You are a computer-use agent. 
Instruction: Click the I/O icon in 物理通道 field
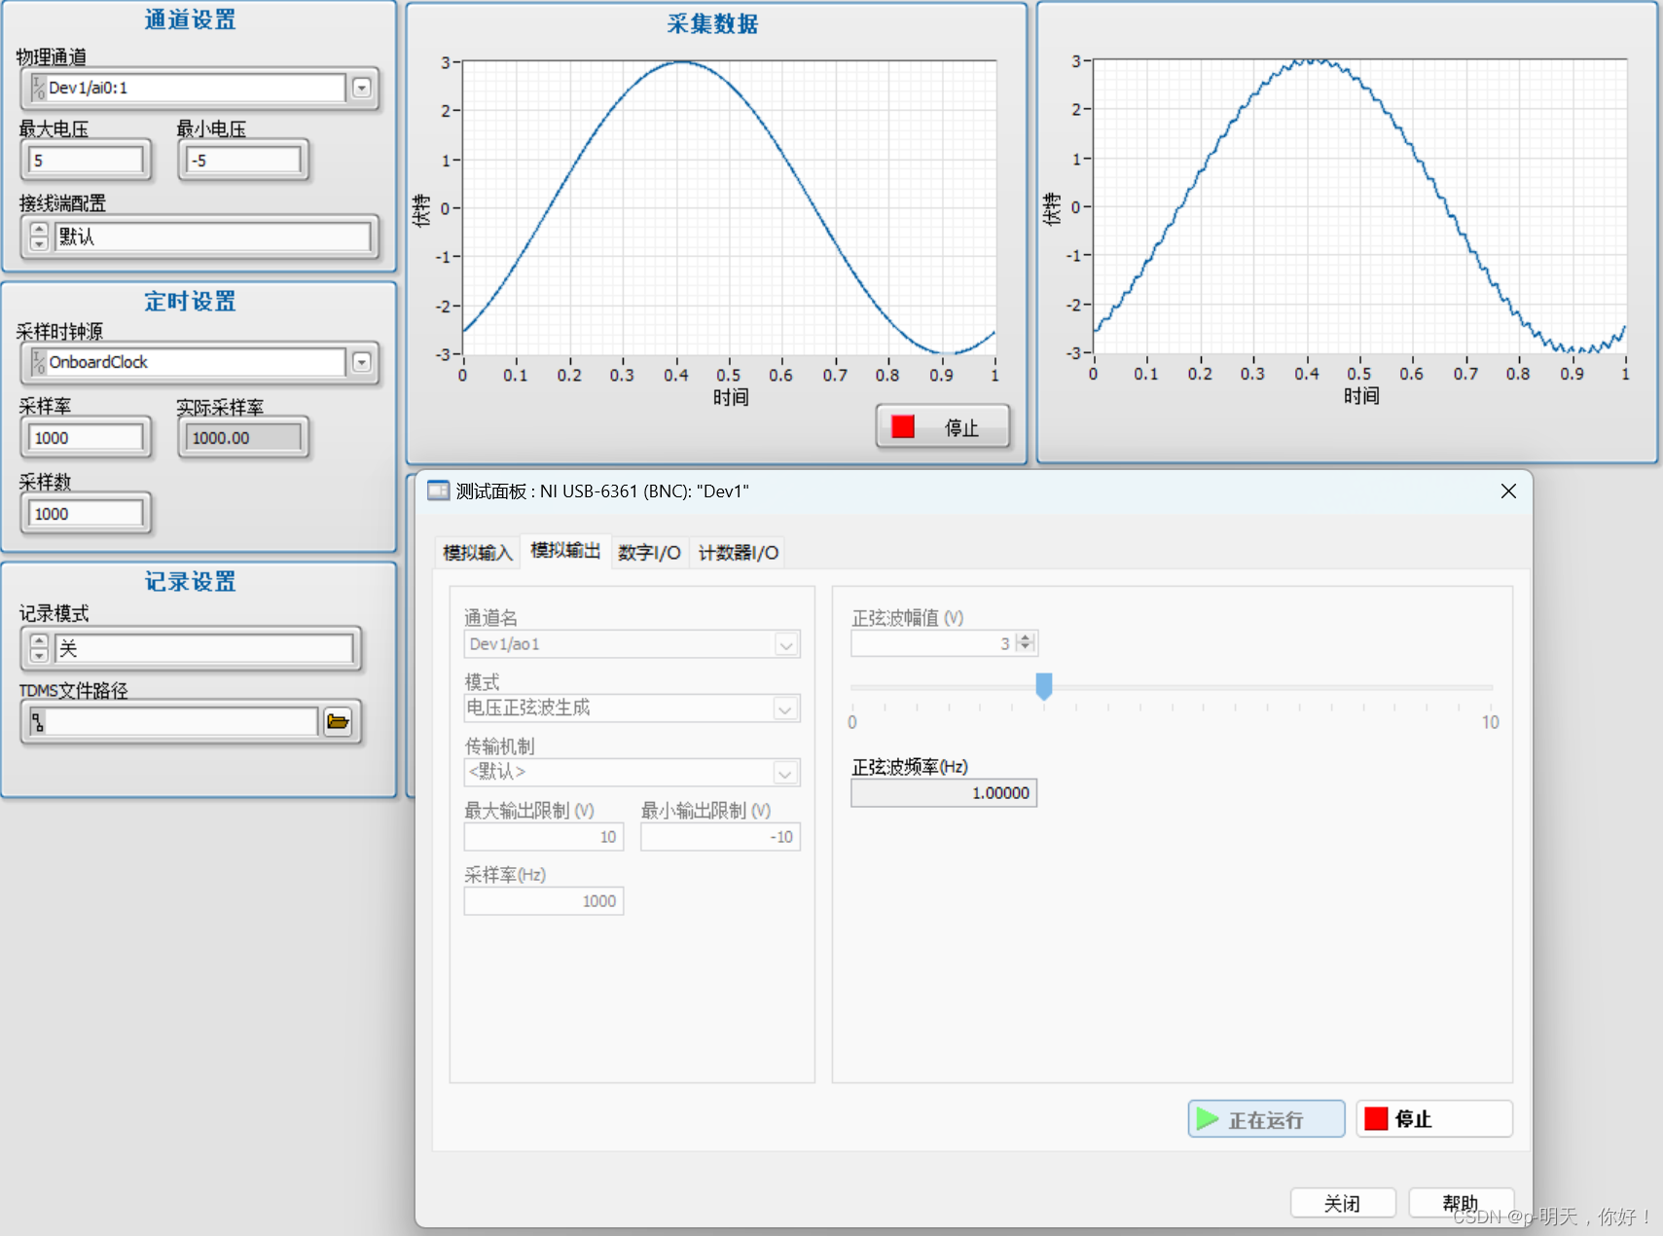pos(39,88)
